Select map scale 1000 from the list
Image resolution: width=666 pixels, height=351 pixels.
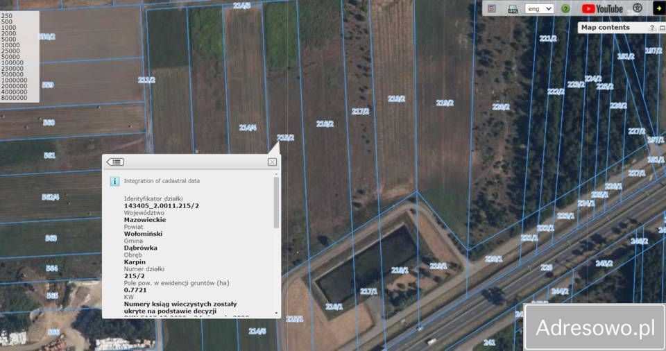[8, 28]
